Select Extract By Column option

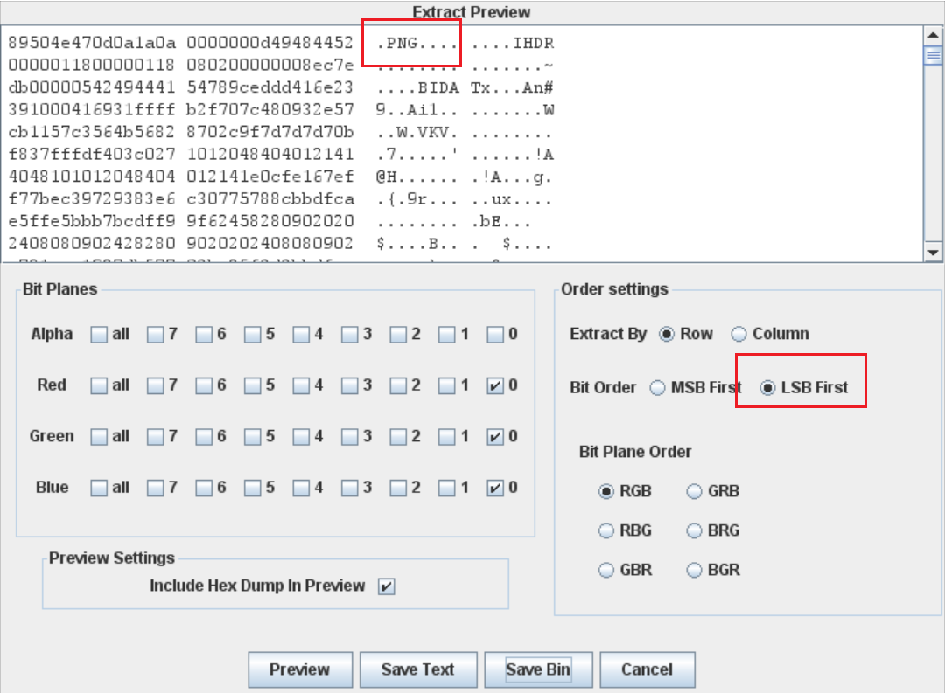point(738,334)
